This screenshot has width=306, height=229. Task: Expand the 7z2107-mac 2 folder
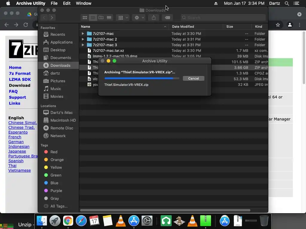click(83, 39)
